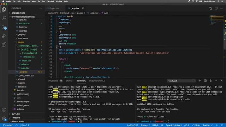Click the editor minimap
The image size is (226, 127).
(217, 20)
